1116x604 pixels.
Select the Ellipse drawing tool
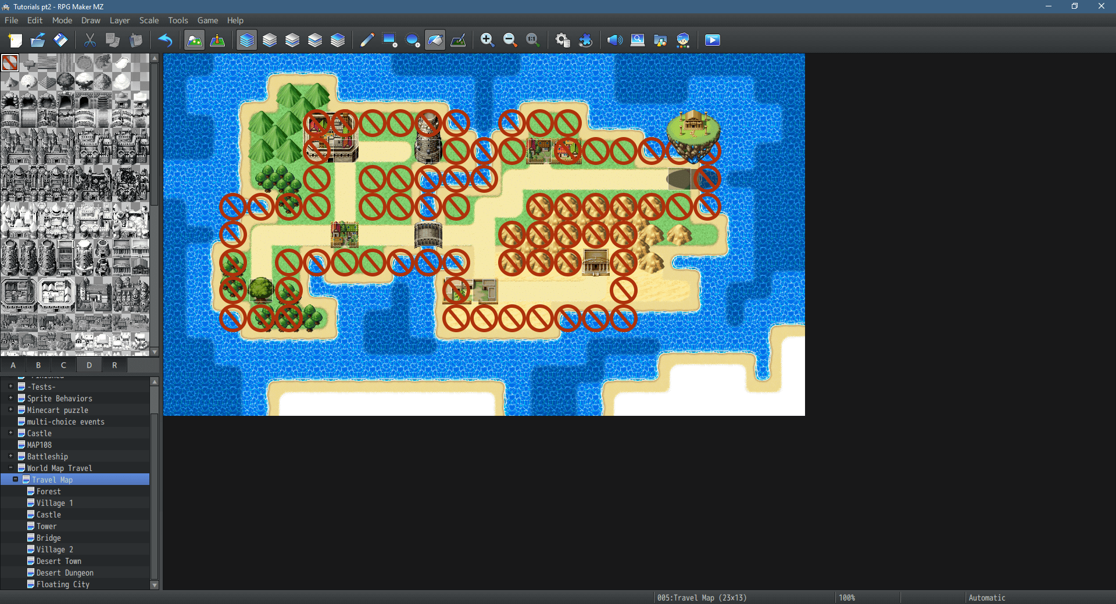click(412, 40)
